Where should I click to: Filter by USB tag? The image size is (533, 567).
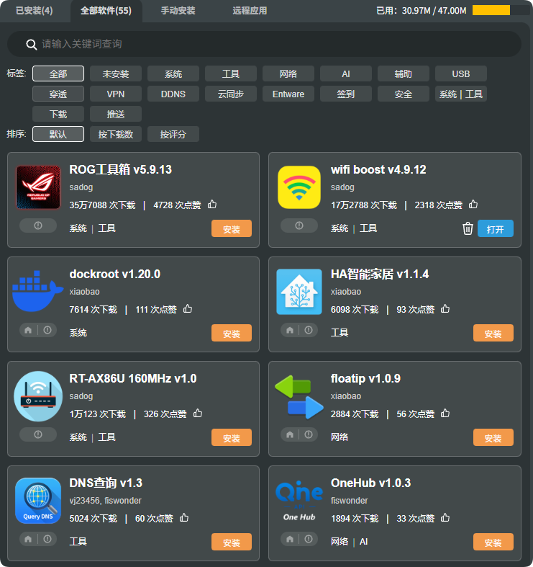tap(461, 73)
